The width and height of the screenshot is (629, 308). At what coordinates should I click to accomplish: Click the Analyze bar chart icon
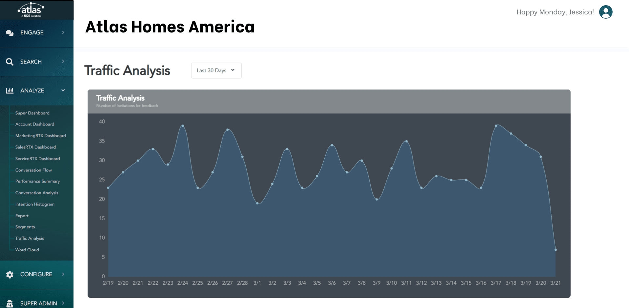(x=10, y=90)
